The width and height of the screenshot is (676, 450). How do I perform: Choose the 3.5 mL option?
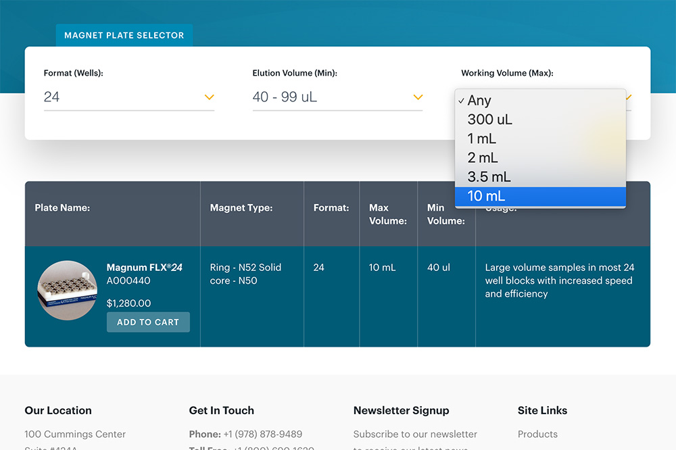[x=489, y=177]
